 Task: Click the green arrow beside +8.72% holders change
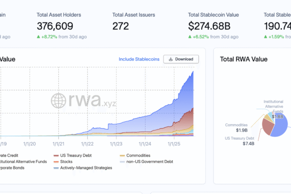coord(39,37)
